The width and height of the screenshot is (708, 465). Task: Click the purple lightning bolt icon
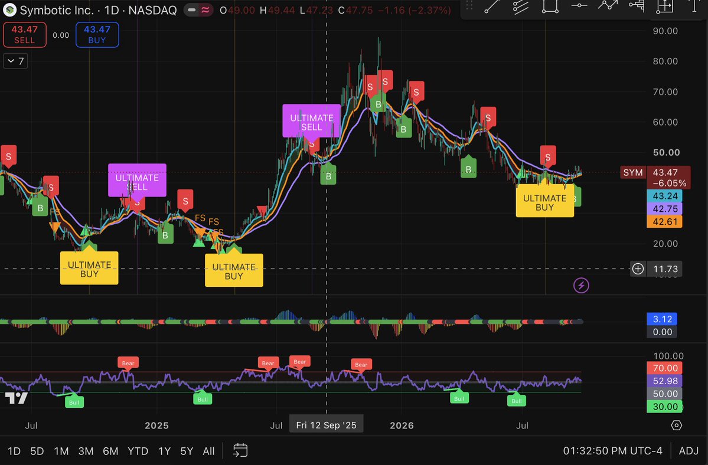point(581,285)
